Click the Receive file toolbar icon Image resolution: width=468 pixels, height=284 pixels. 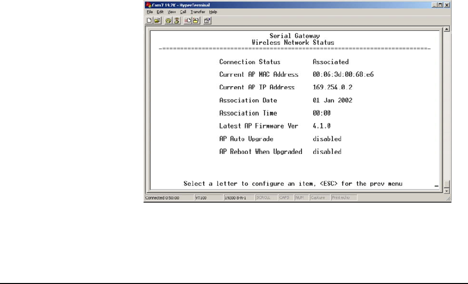[196, 20]
